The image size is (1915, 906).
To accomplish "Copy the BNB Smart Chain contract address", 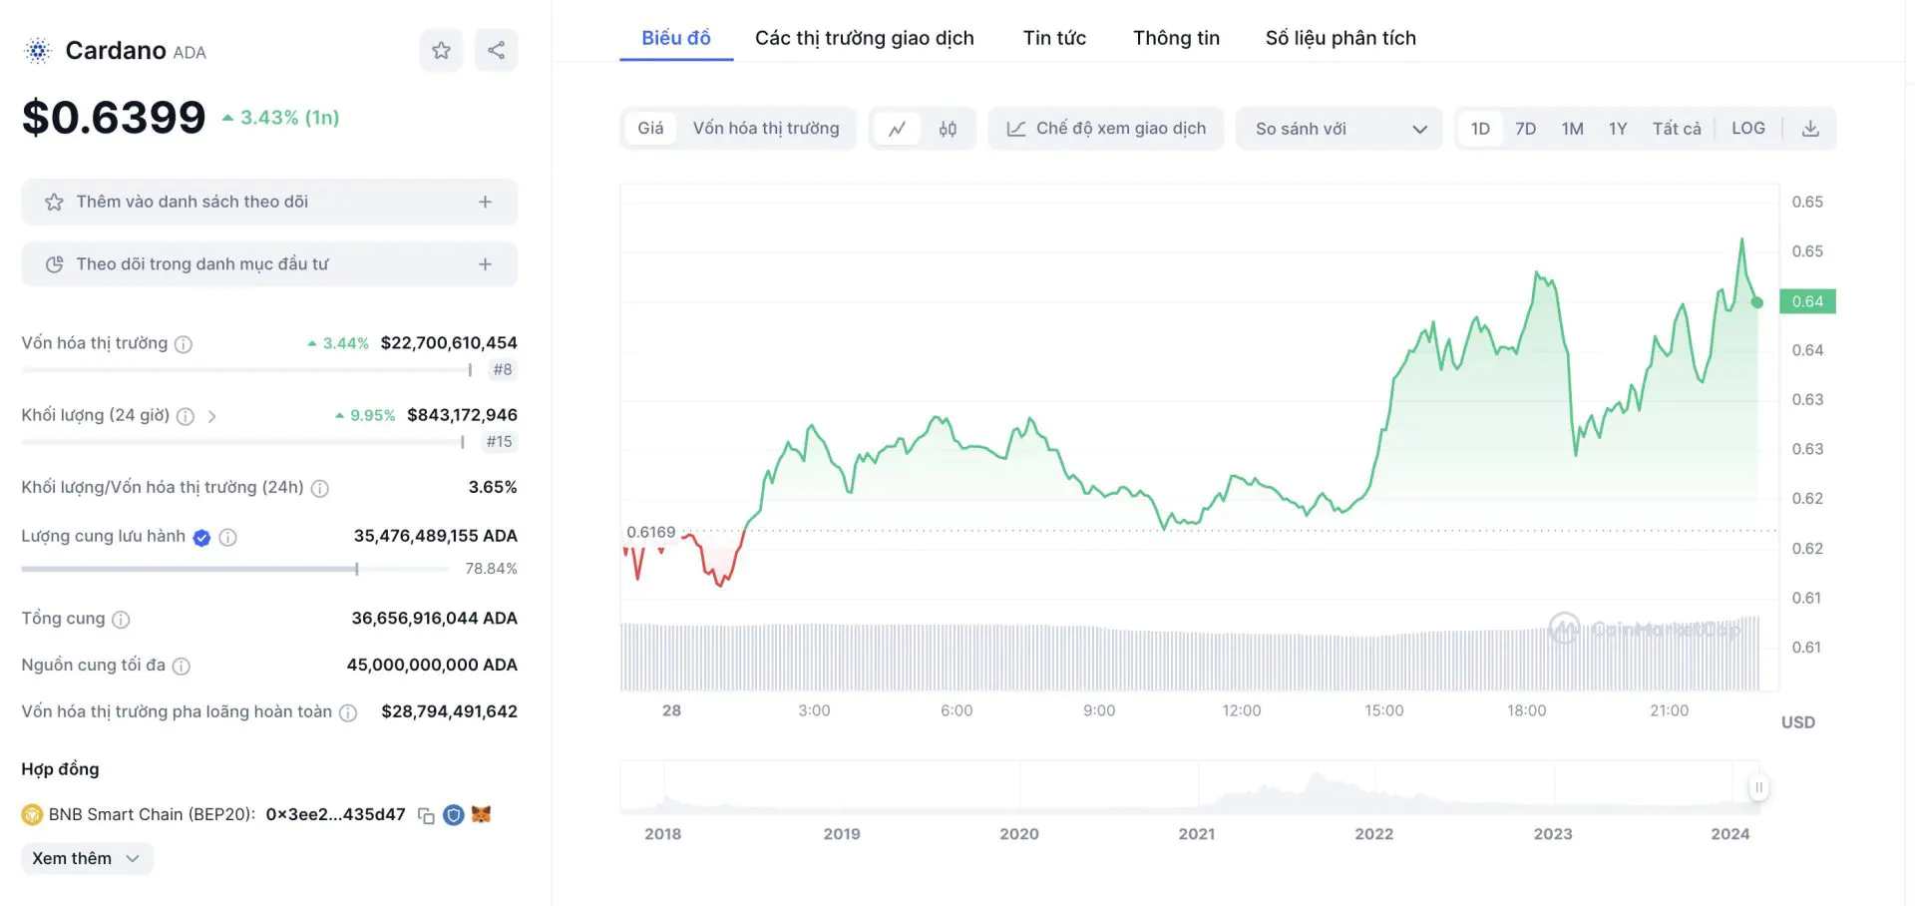I will [426, 815].
